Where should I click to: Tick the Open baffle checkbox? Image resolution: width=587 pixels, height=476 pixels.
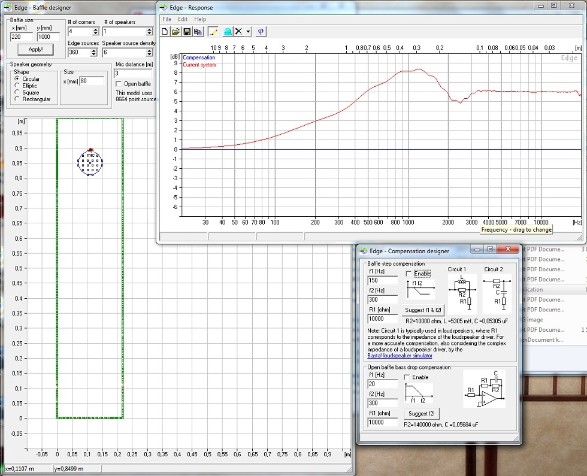(119, 84)
